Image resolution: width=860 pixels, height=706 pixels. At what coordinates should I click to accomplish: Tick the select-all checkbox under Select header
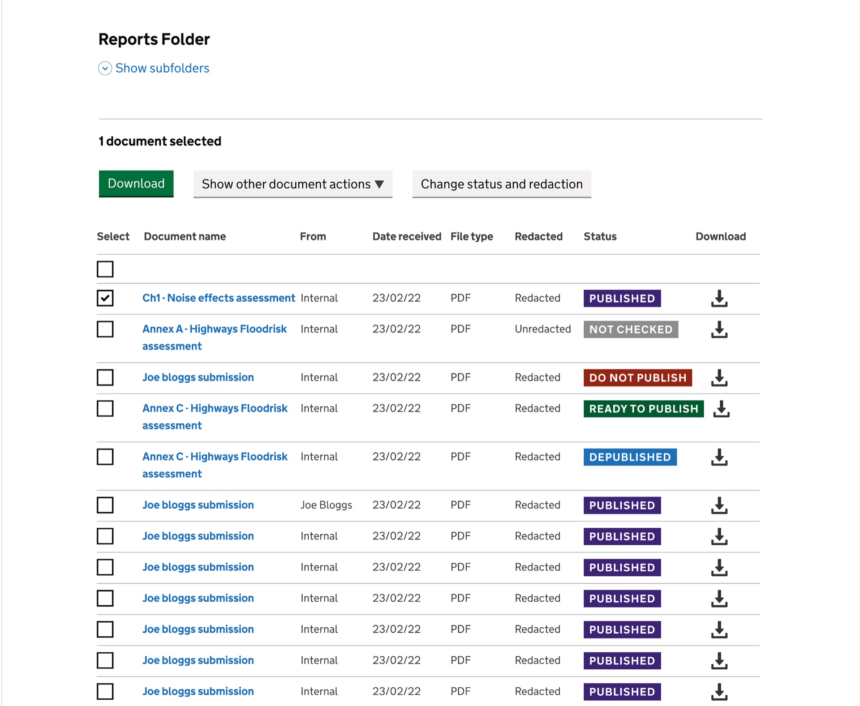pyautogui.click(x=105, y=269)
